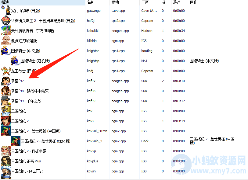Screen dimensions: 248x180
Task: Click the 三国战纪 2 - 群雄争霸 icon
Action: 6,151
